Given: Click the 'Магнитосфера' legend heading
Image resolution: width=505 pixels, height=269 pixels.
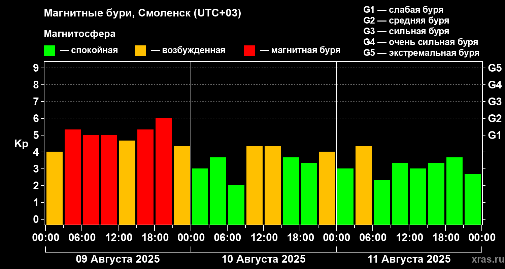Looking at the screenshot, I should pyautogui.click(x=80, y=34).
